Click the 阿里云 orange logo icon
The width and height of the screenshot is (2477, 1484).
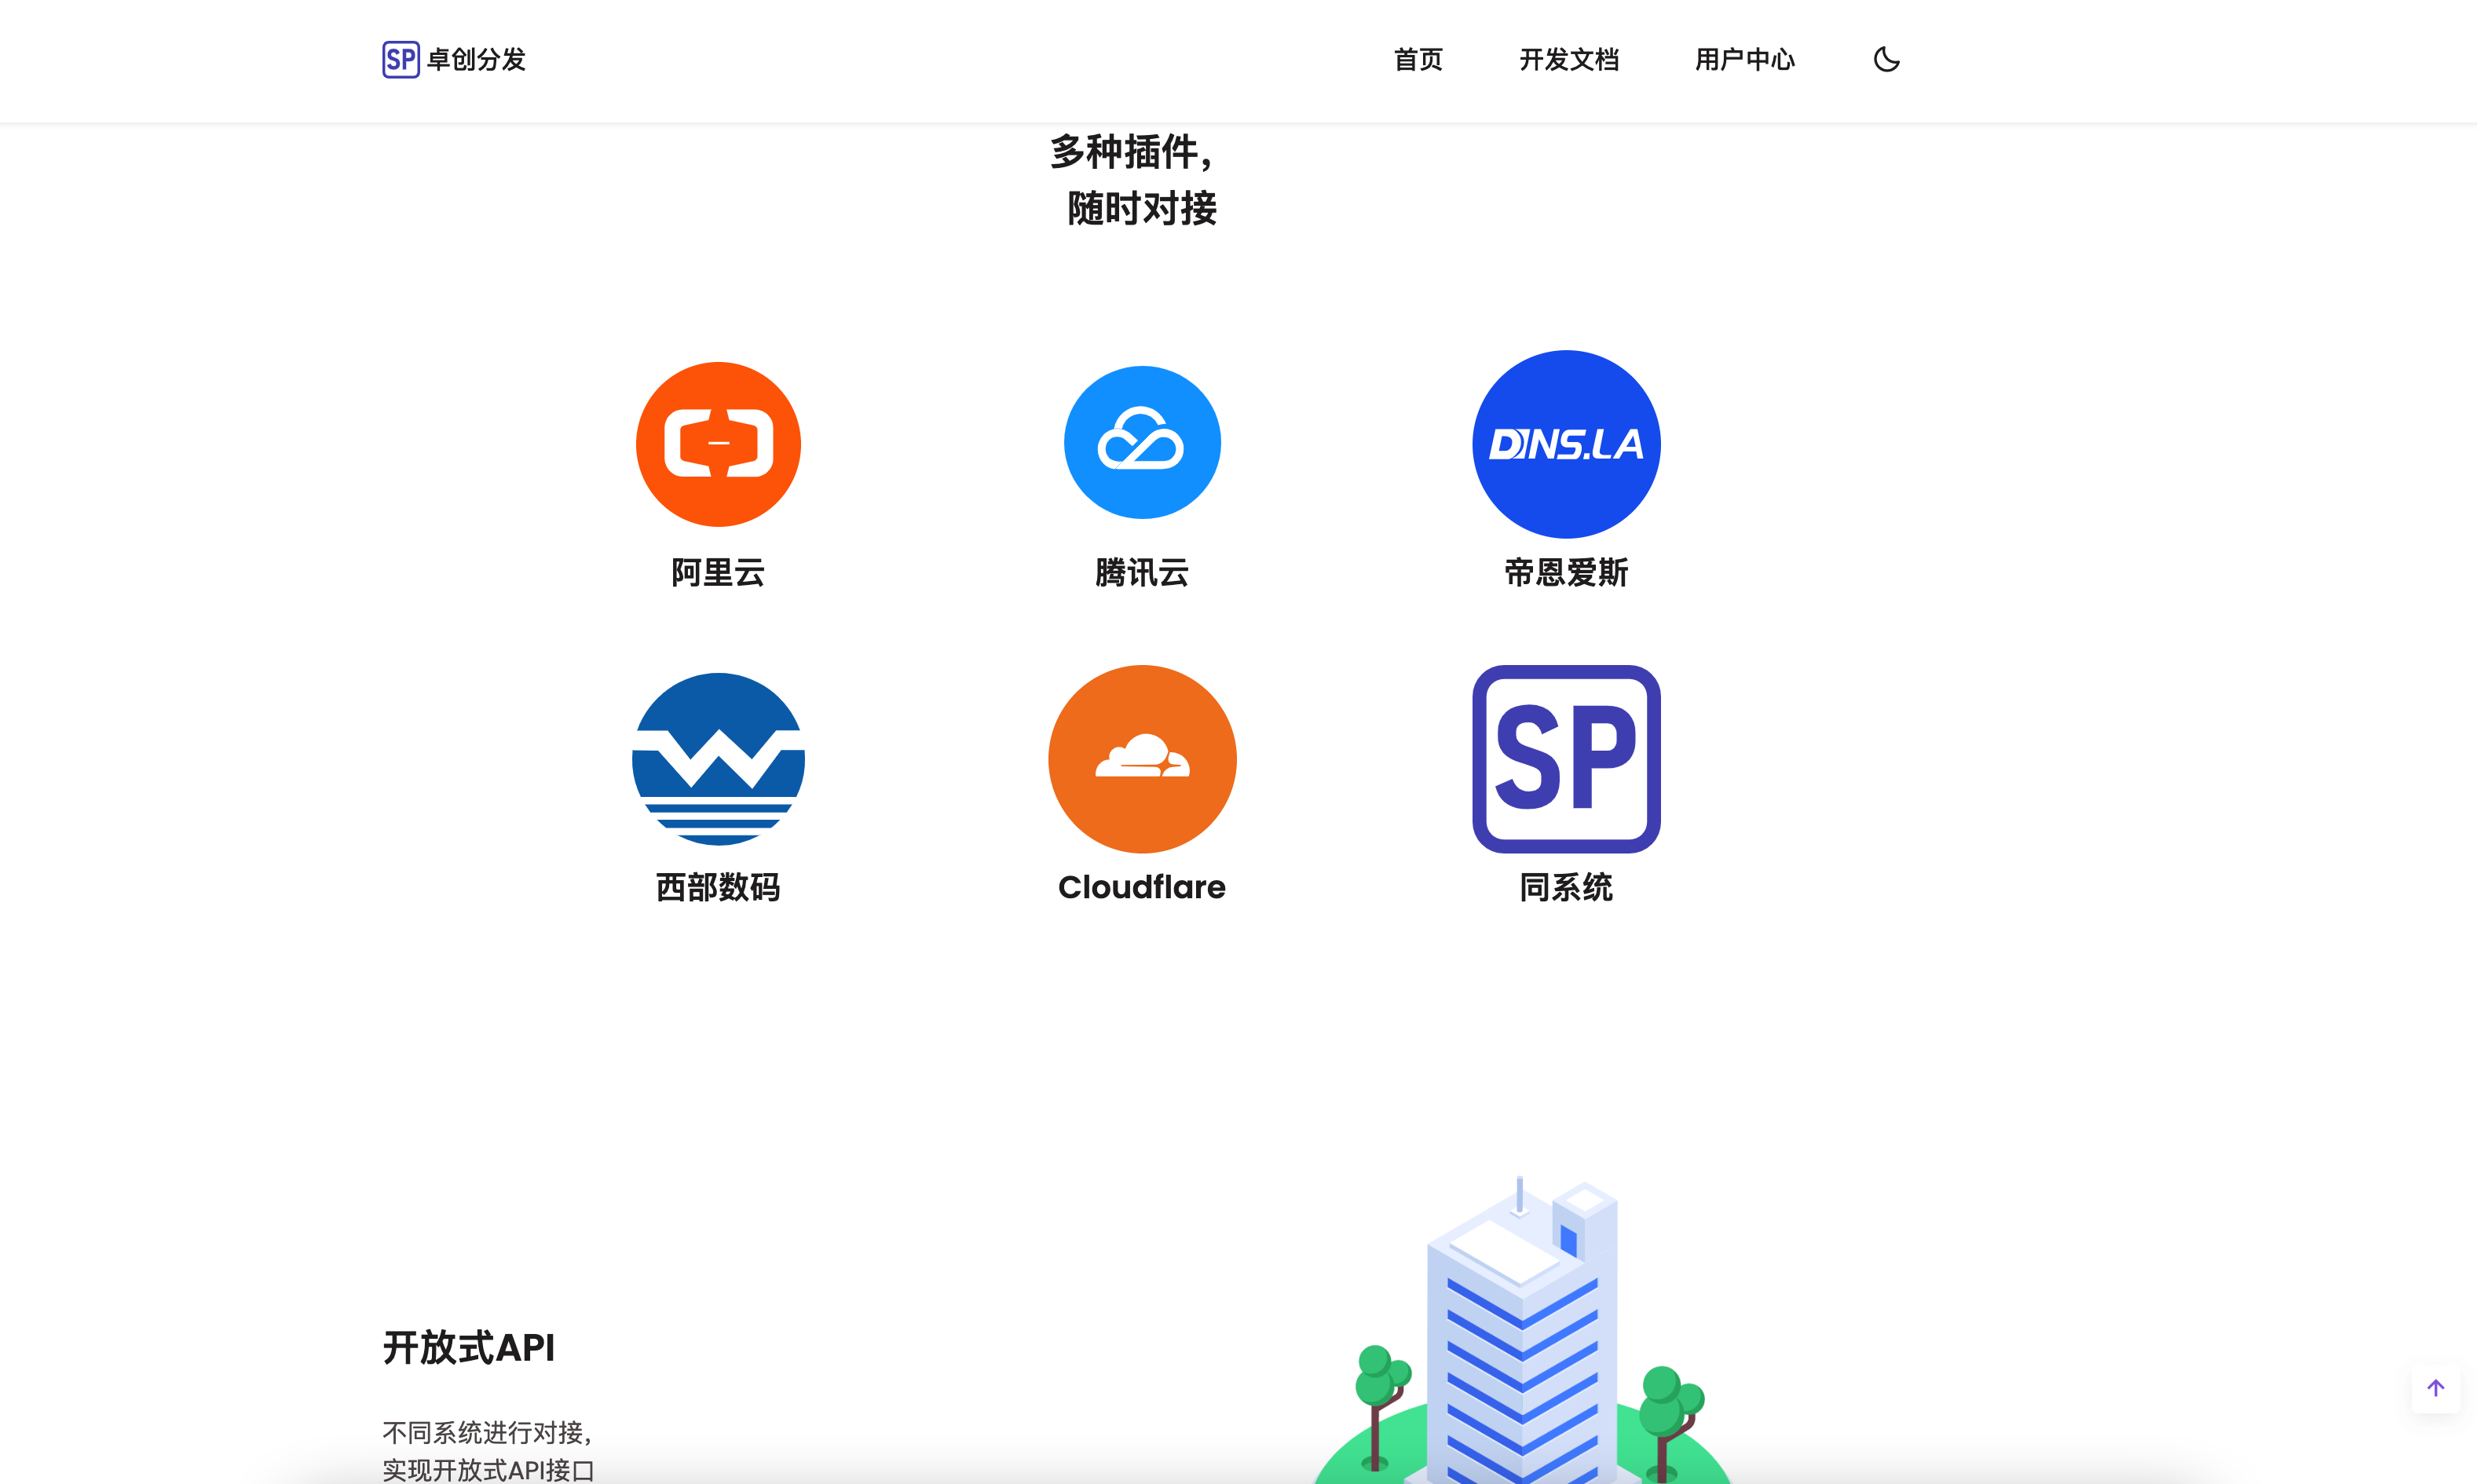[718, 444]
